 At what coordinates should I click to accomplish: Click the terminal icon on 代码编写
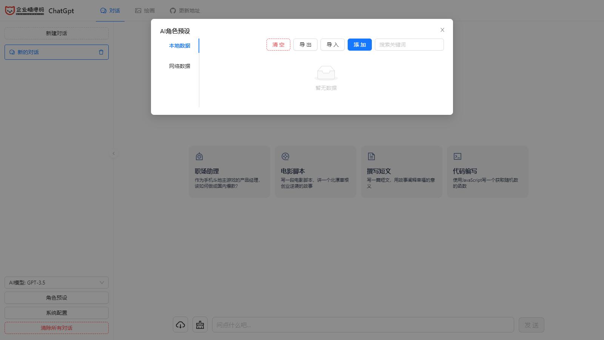point(458,156)
